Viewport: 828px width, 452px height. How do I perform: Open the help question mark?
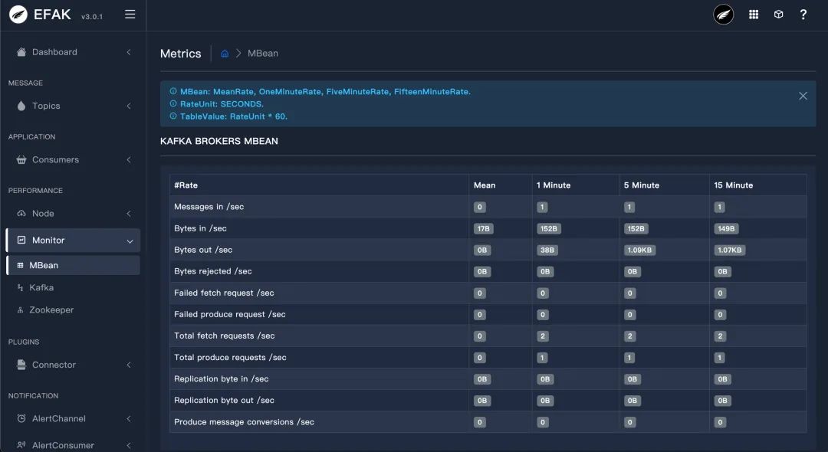click(803, 15)
